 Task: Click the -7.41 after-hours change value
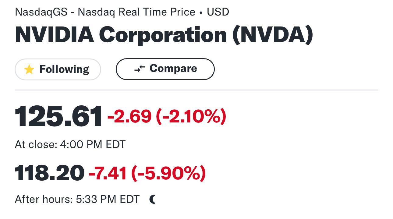pyautogui.click(x=108, y=173)
